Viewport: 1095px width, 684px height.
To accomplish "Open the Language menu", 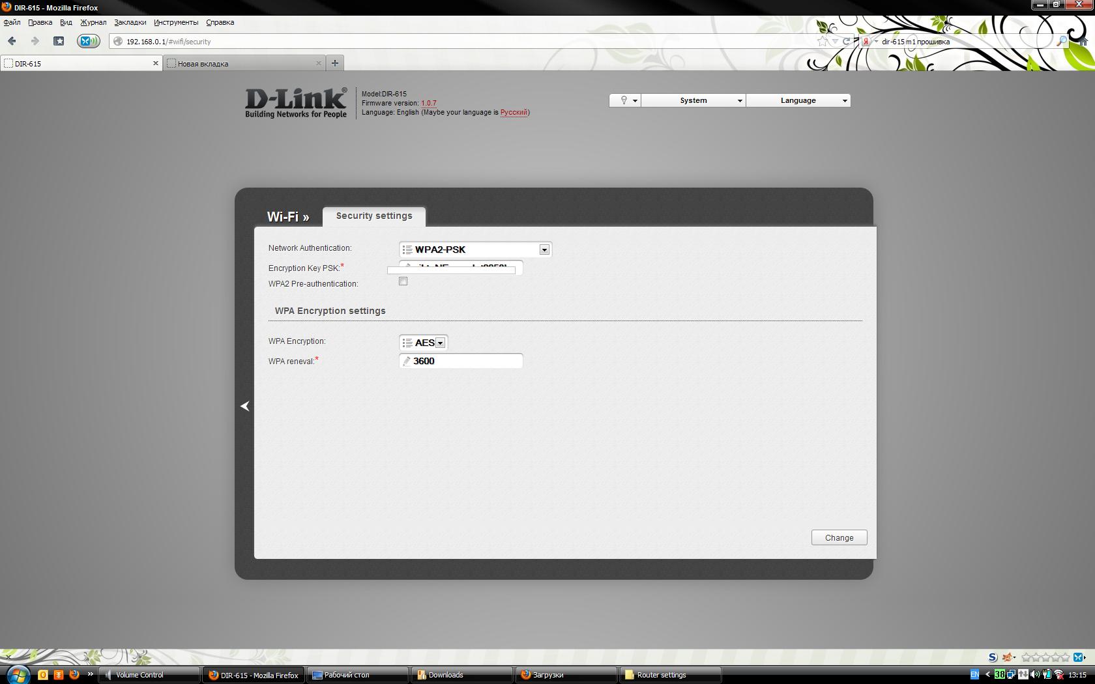I will 798,100.
